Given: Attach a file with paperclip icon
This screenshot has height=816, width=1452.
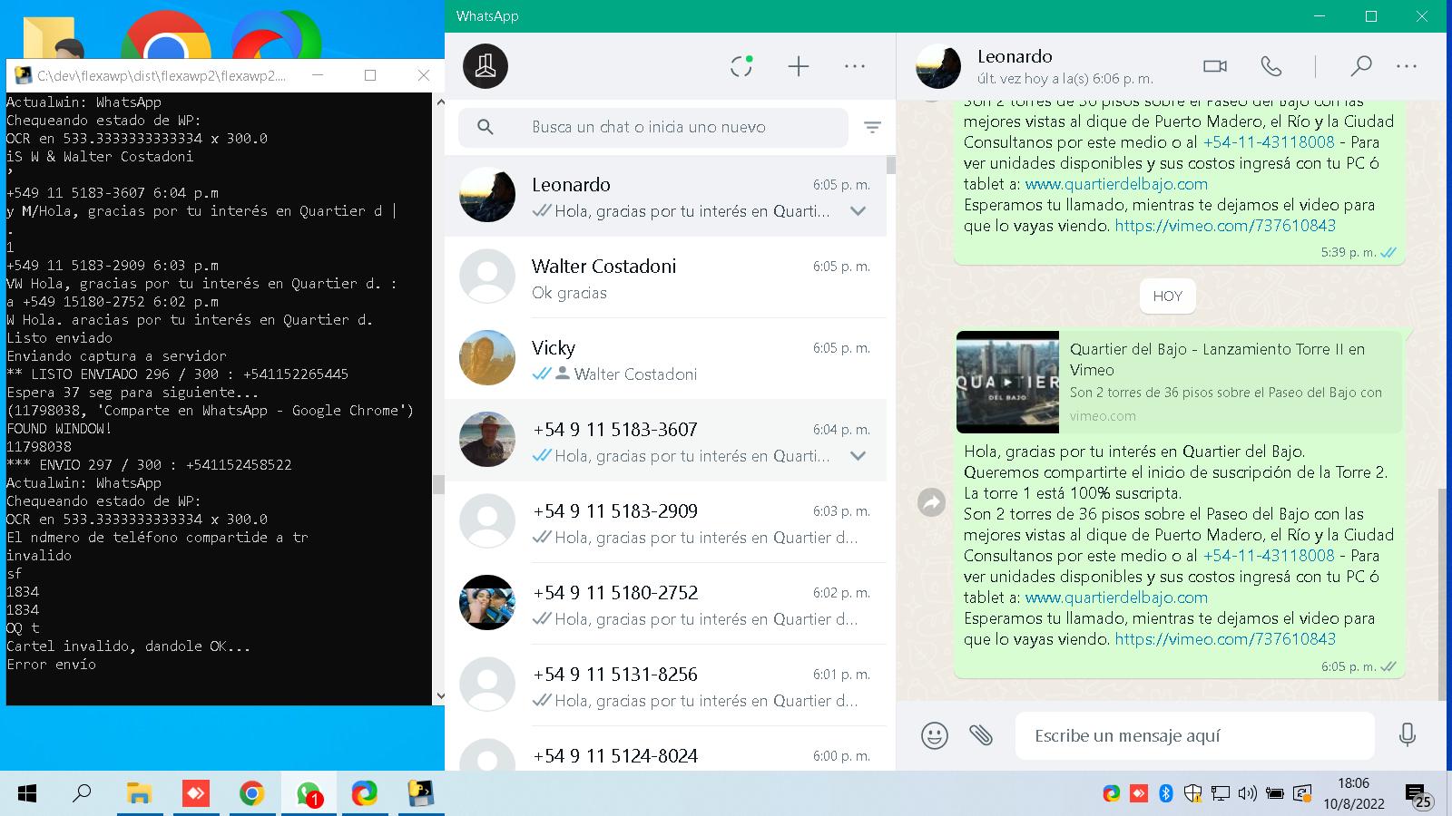Looking at the screenshot, I should click(x=981, y=735).
